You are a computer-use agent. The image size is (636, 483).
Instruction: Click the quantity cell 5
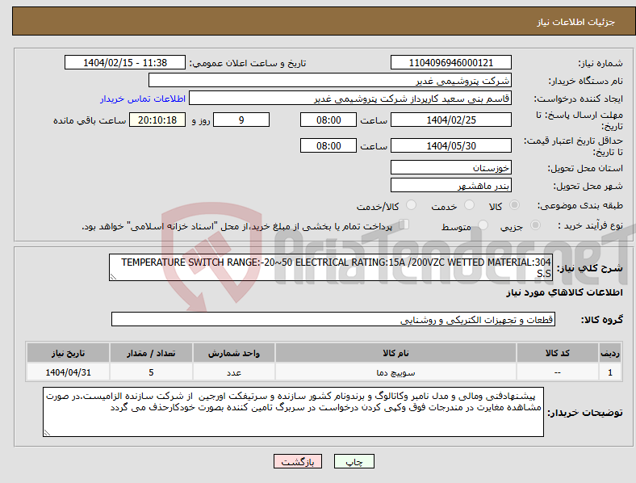[x=151, y=372]
